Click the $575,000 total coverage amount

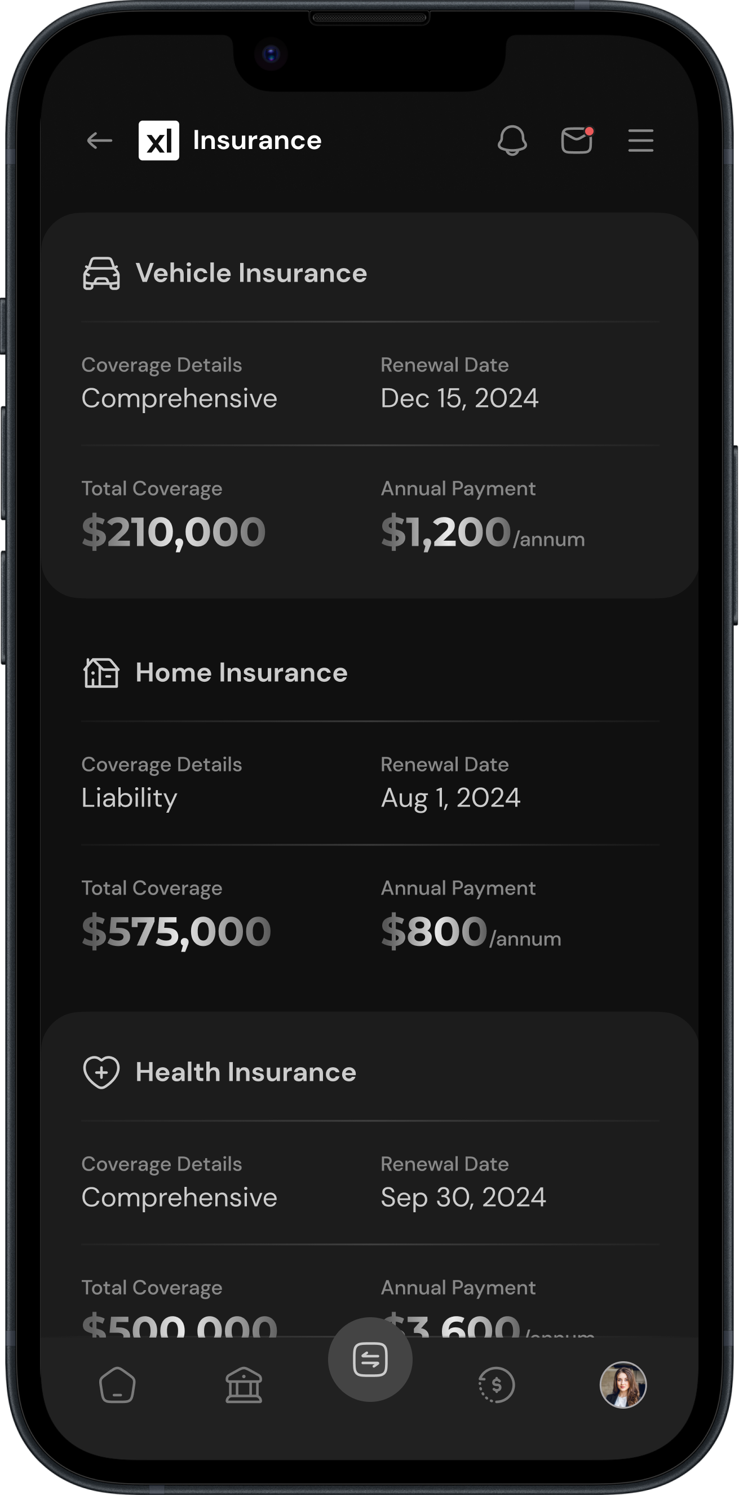coord(177,931)
